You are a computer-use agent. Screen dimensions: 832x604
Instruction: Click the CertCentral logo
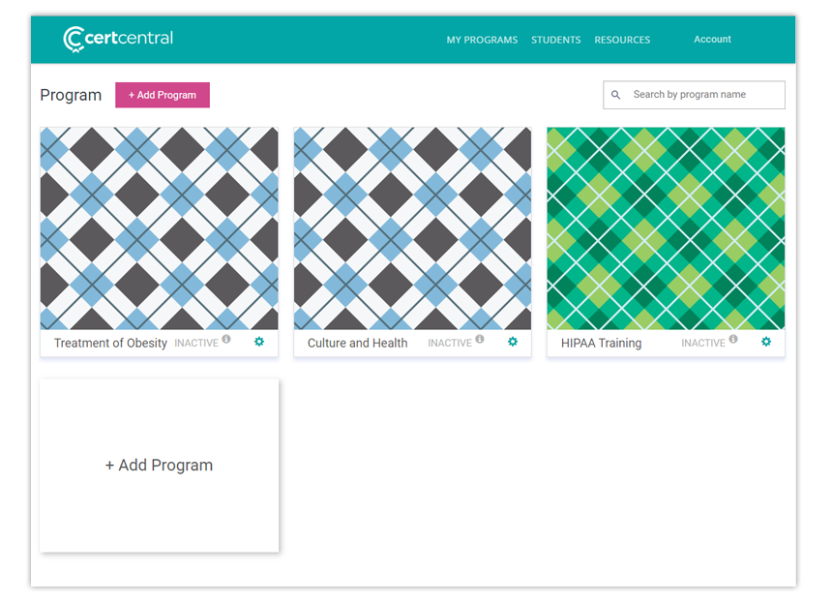pyautogui.click(x=118, y=39)
